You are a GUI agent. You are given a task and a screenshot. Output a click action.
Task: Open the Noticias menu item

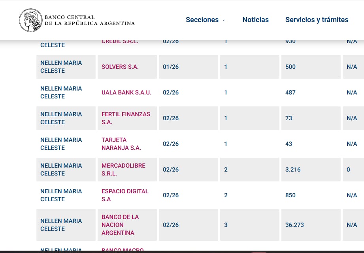[255, 19]
